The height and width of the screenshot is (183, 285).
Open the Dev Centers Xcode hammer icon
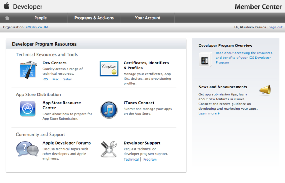point(28,70)
